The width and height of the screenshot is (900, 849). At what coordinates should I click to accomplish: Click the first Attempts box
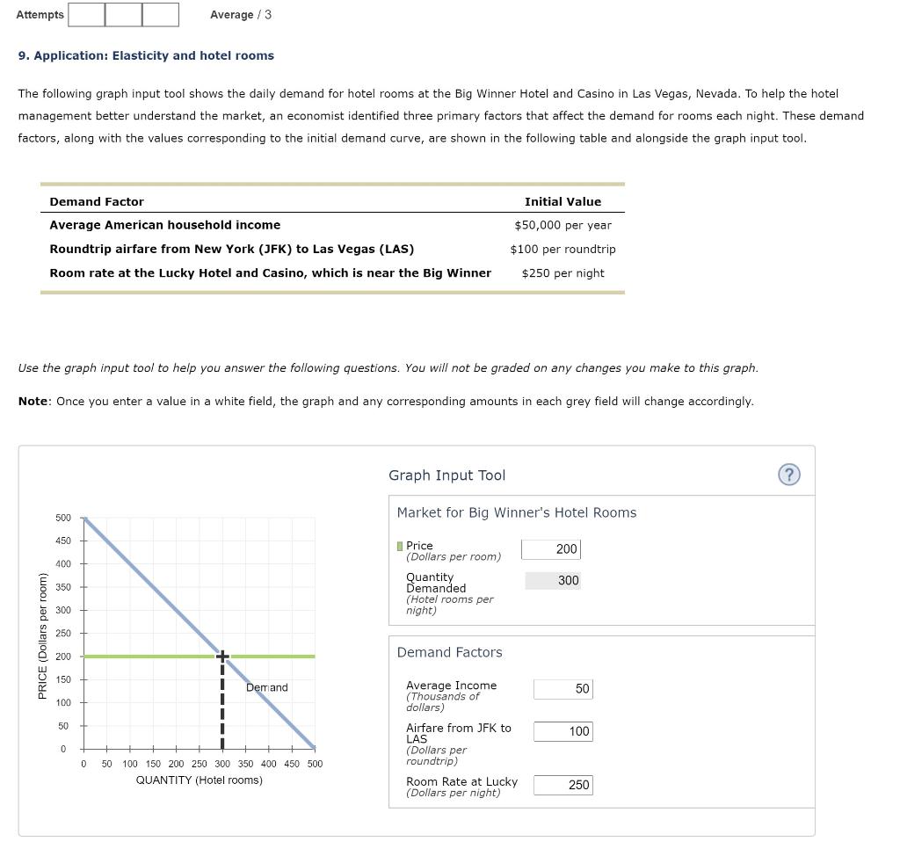[x=87, y=14]
